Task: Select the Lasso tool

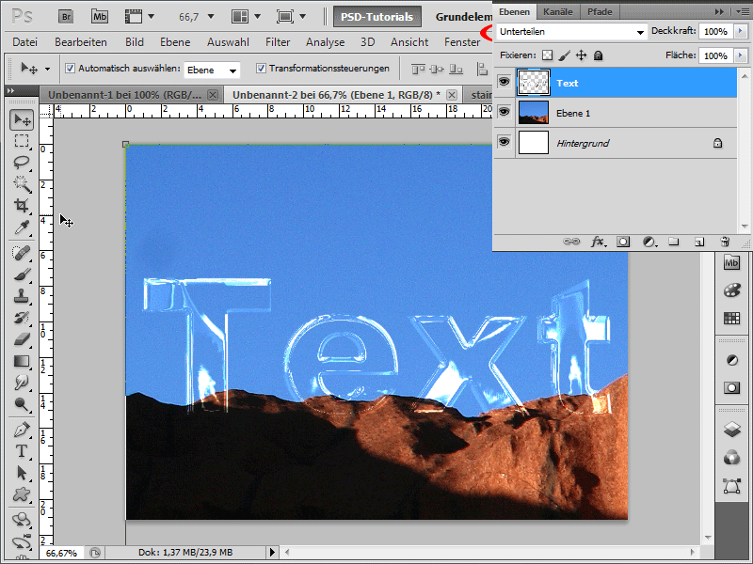Action: click(22, 163)
